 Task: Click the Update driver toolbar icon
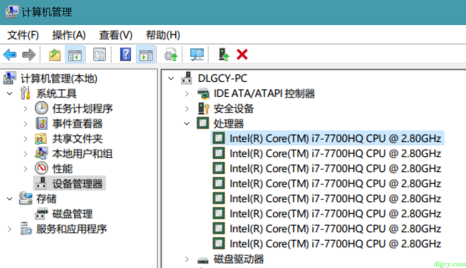(x=171, y=55)
